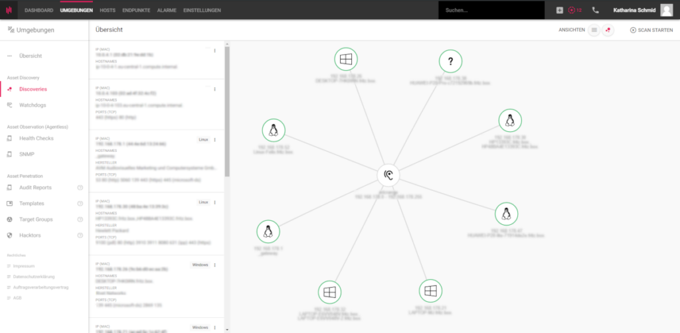The height and width of the screenshot is (333, 680).
Task: Select Windows node 192.168.178.21 in graph
Action: click(x=430, y=291)
